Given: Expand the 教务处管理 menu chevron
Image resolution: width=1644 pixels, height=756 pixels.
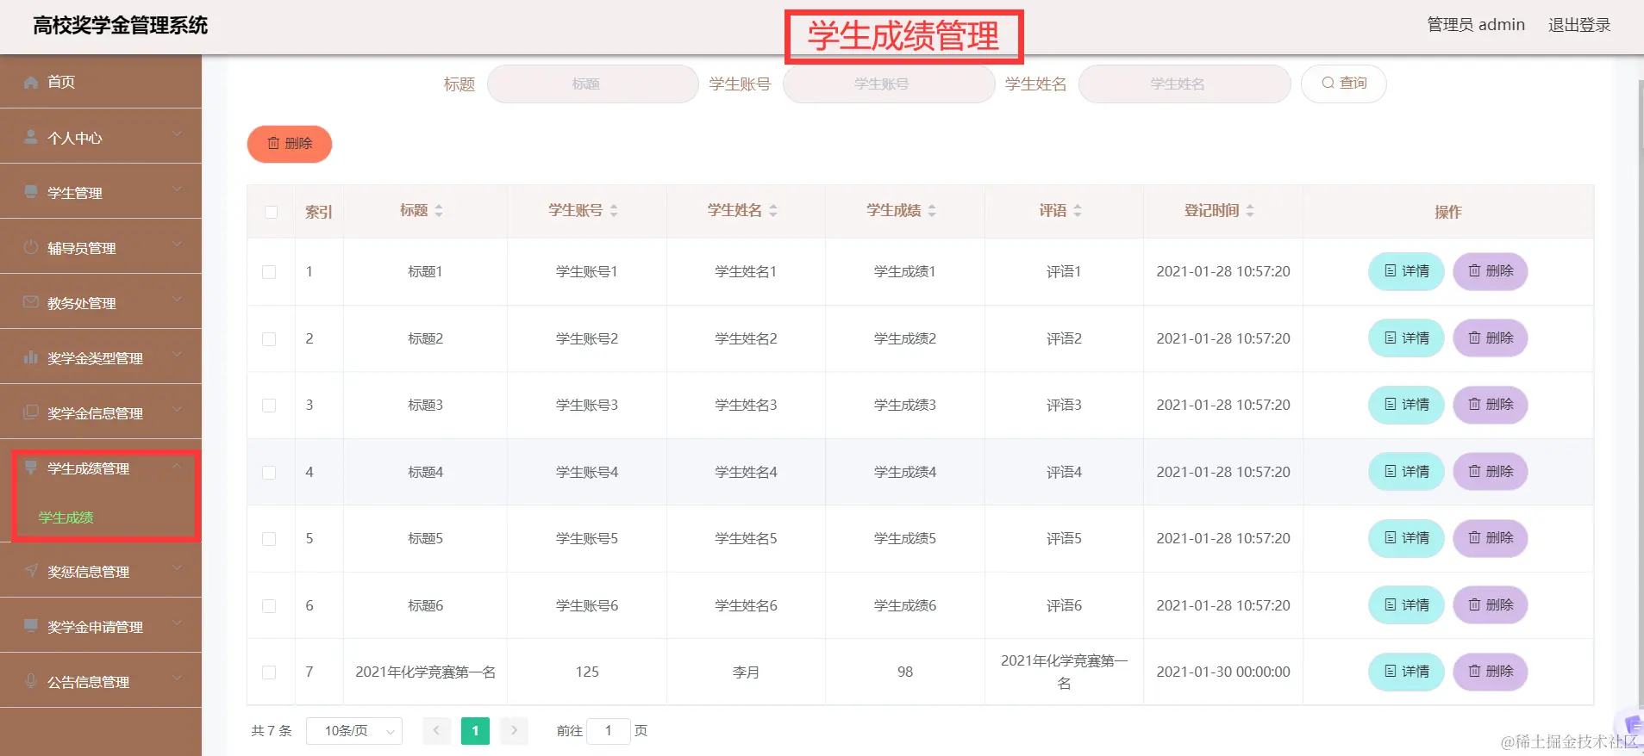Looking at the screenshot, I should click(x=177, y=301).
